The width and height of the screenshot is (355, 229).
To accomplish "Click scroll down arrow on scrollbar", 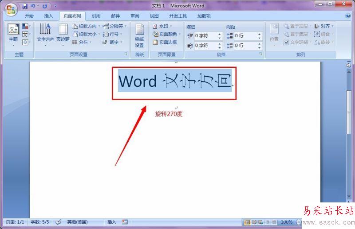I will (x=349, y=197).
